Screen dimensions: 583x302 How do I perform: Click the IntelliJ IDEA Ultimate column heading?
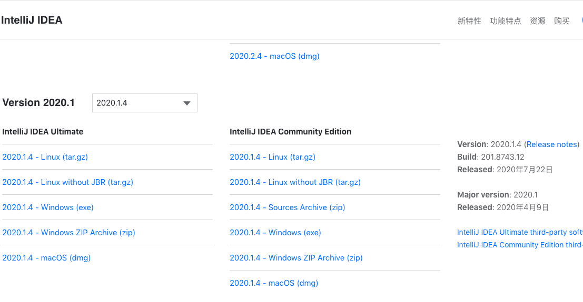coord(43,132)
